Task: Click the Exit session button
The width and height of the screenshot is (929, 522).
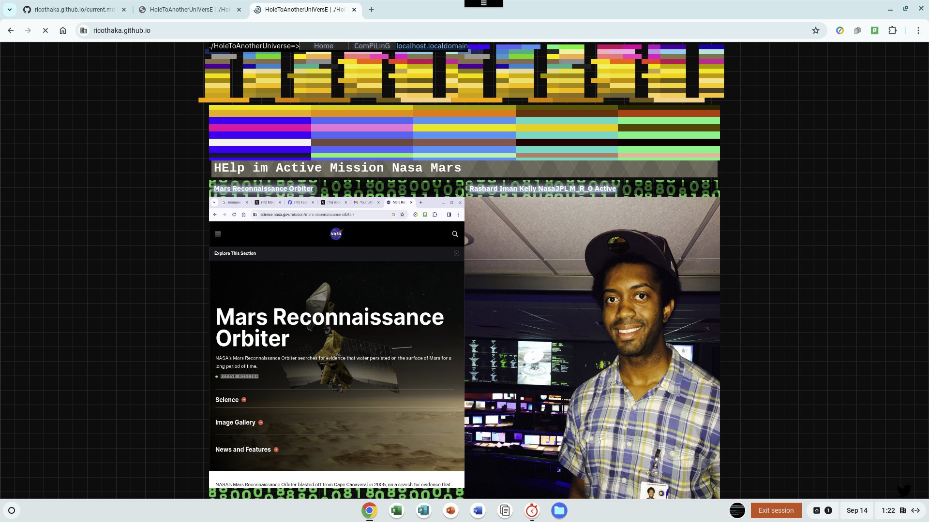Action: click(776, 510)
